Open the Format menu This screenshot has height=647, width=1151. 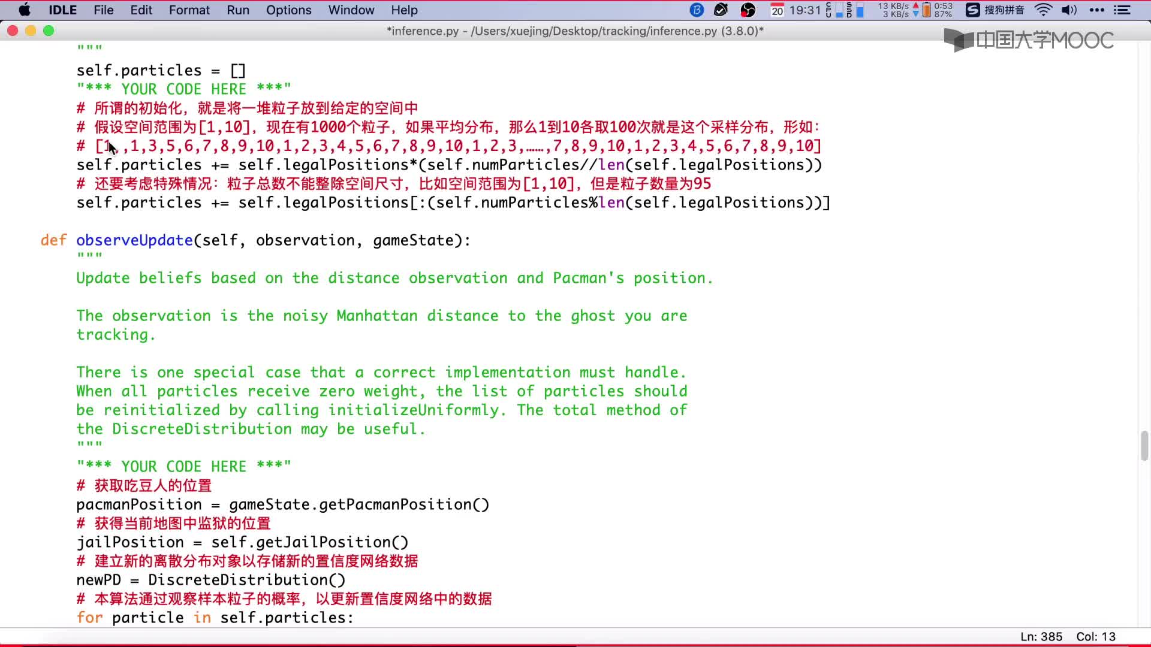pos(189,10)
